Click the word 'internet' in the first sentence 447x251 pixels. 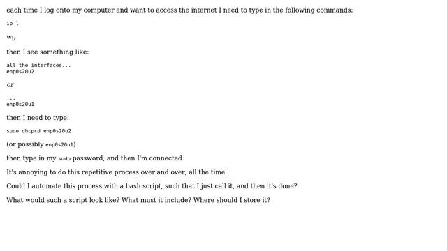[204, 10]
